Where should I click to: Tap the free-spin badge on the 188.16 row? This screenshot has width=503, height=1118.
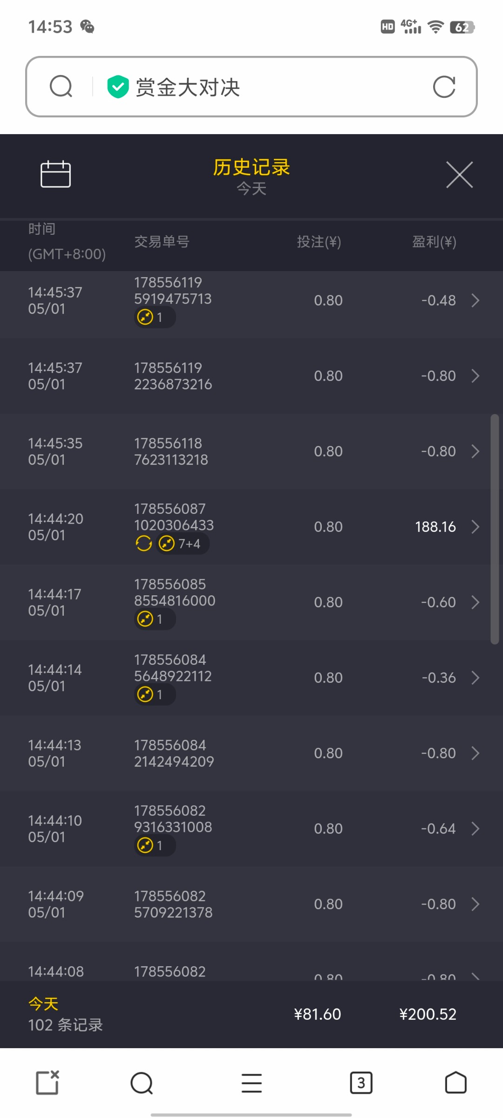[x=144, y=543]
